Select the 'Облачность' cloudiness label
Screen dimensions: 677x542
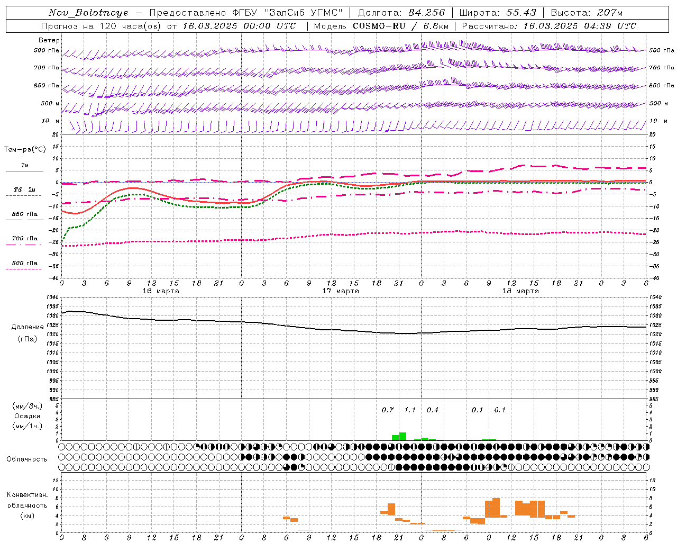[x=27, y=459]
